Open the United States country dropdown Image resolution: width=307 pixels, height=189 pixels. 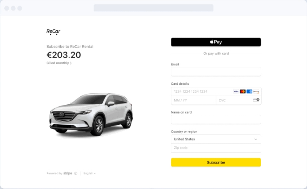[x=216, y=139]
